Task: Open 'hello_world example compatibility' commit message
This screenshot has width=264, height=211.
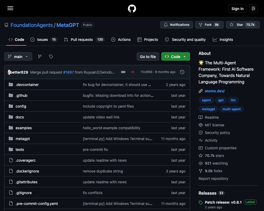Action: pos(111,128)
